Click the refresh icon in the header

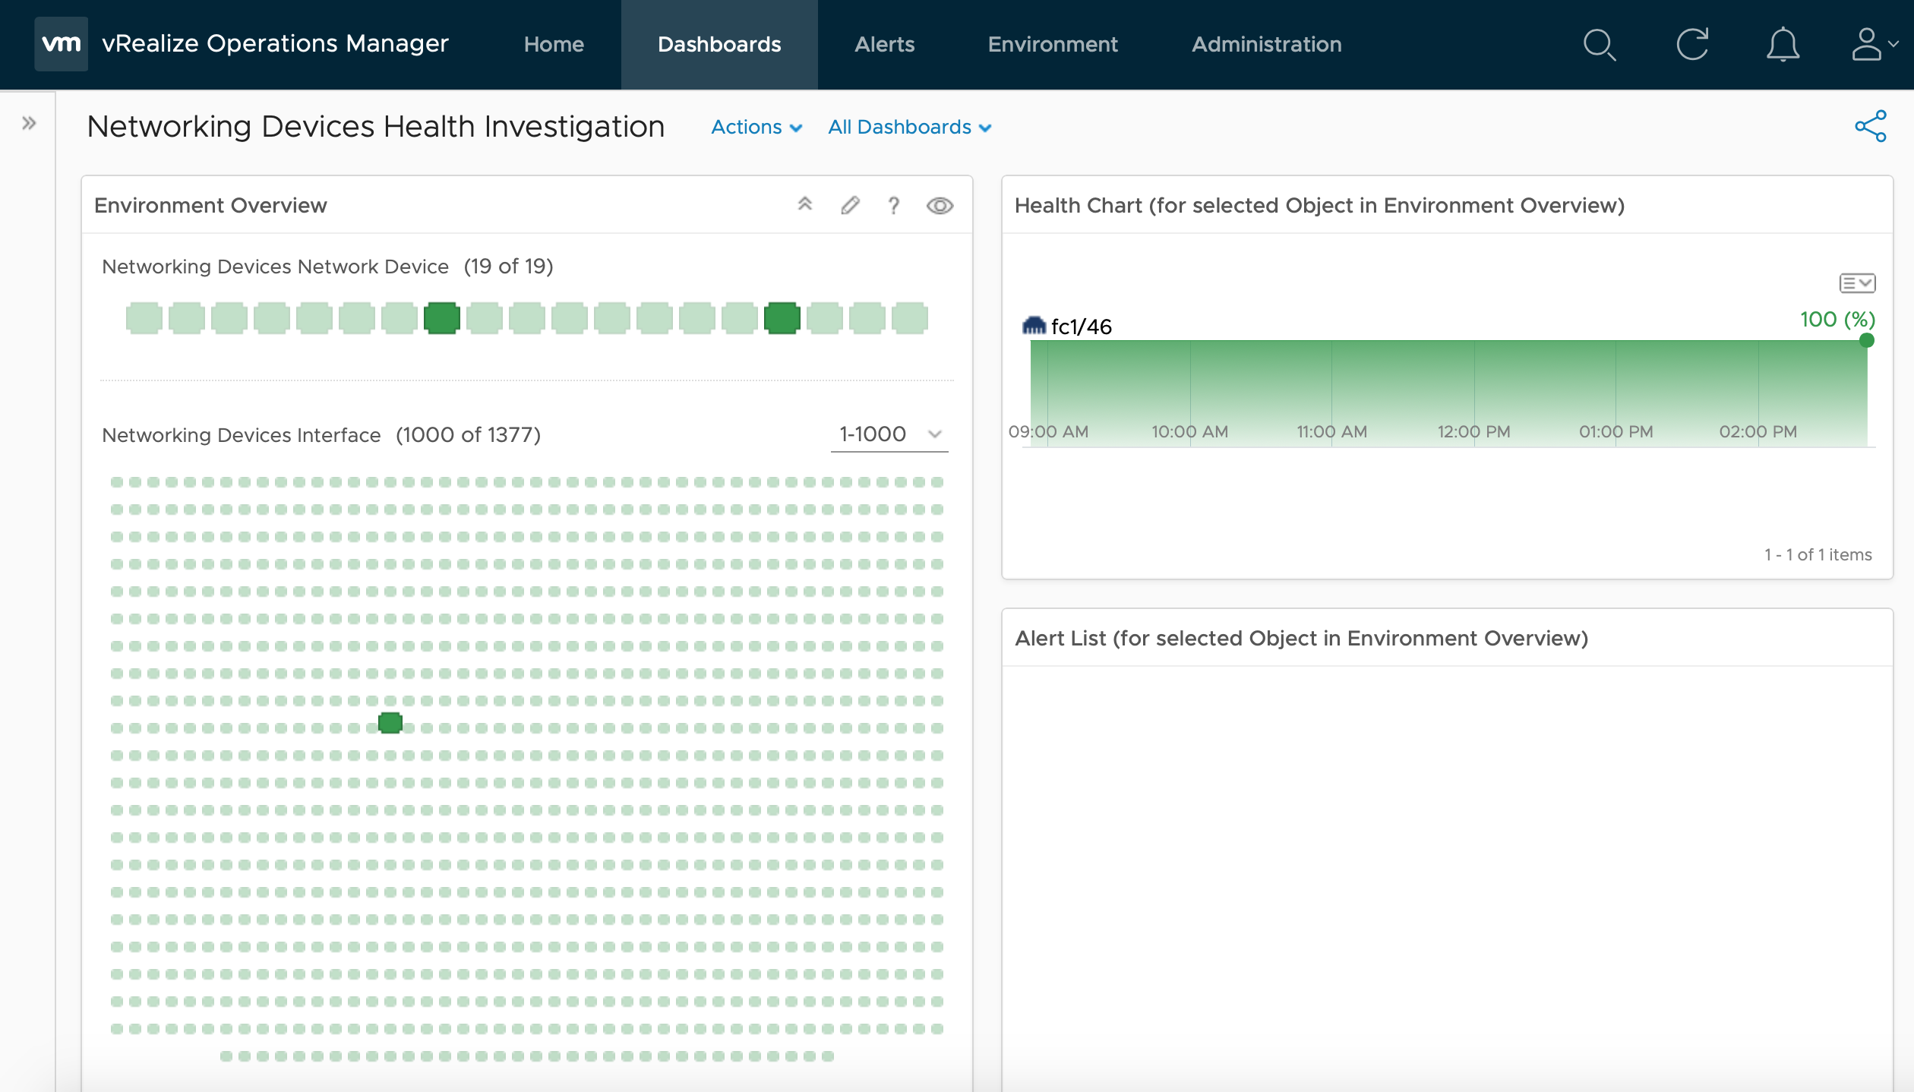pos(1692,45)
